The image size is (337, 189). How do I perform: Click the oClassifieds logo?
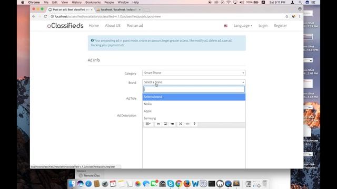pyautogui.click(x=65, y=26)
